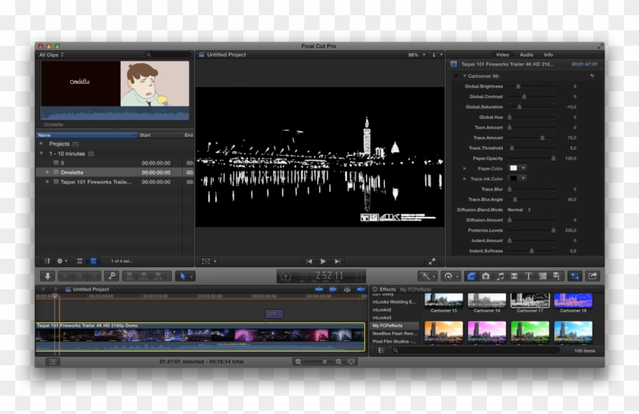Open the Transitions Browser bowtie icon
The width and height of the screenshot is (639, 414).
(514, 276)
